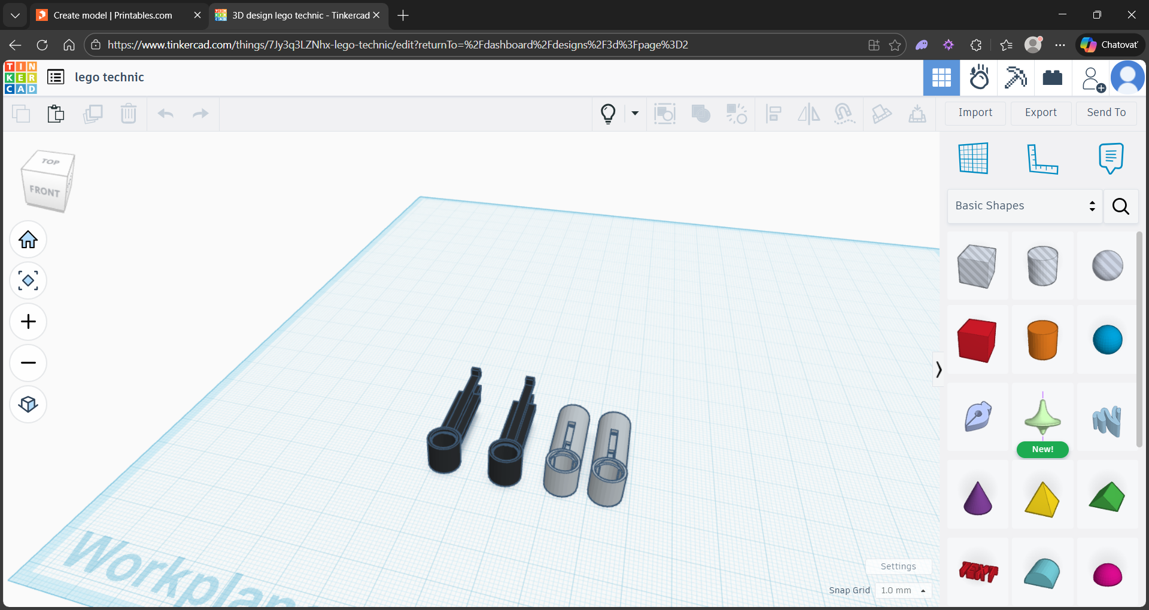Click the Home view button
The width and height of the screenshot is (1149, 610).
coord(28,240)
